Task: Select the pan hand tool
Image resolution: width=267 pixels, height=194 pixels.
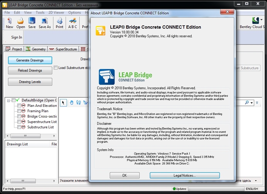Action: (72, 103)
